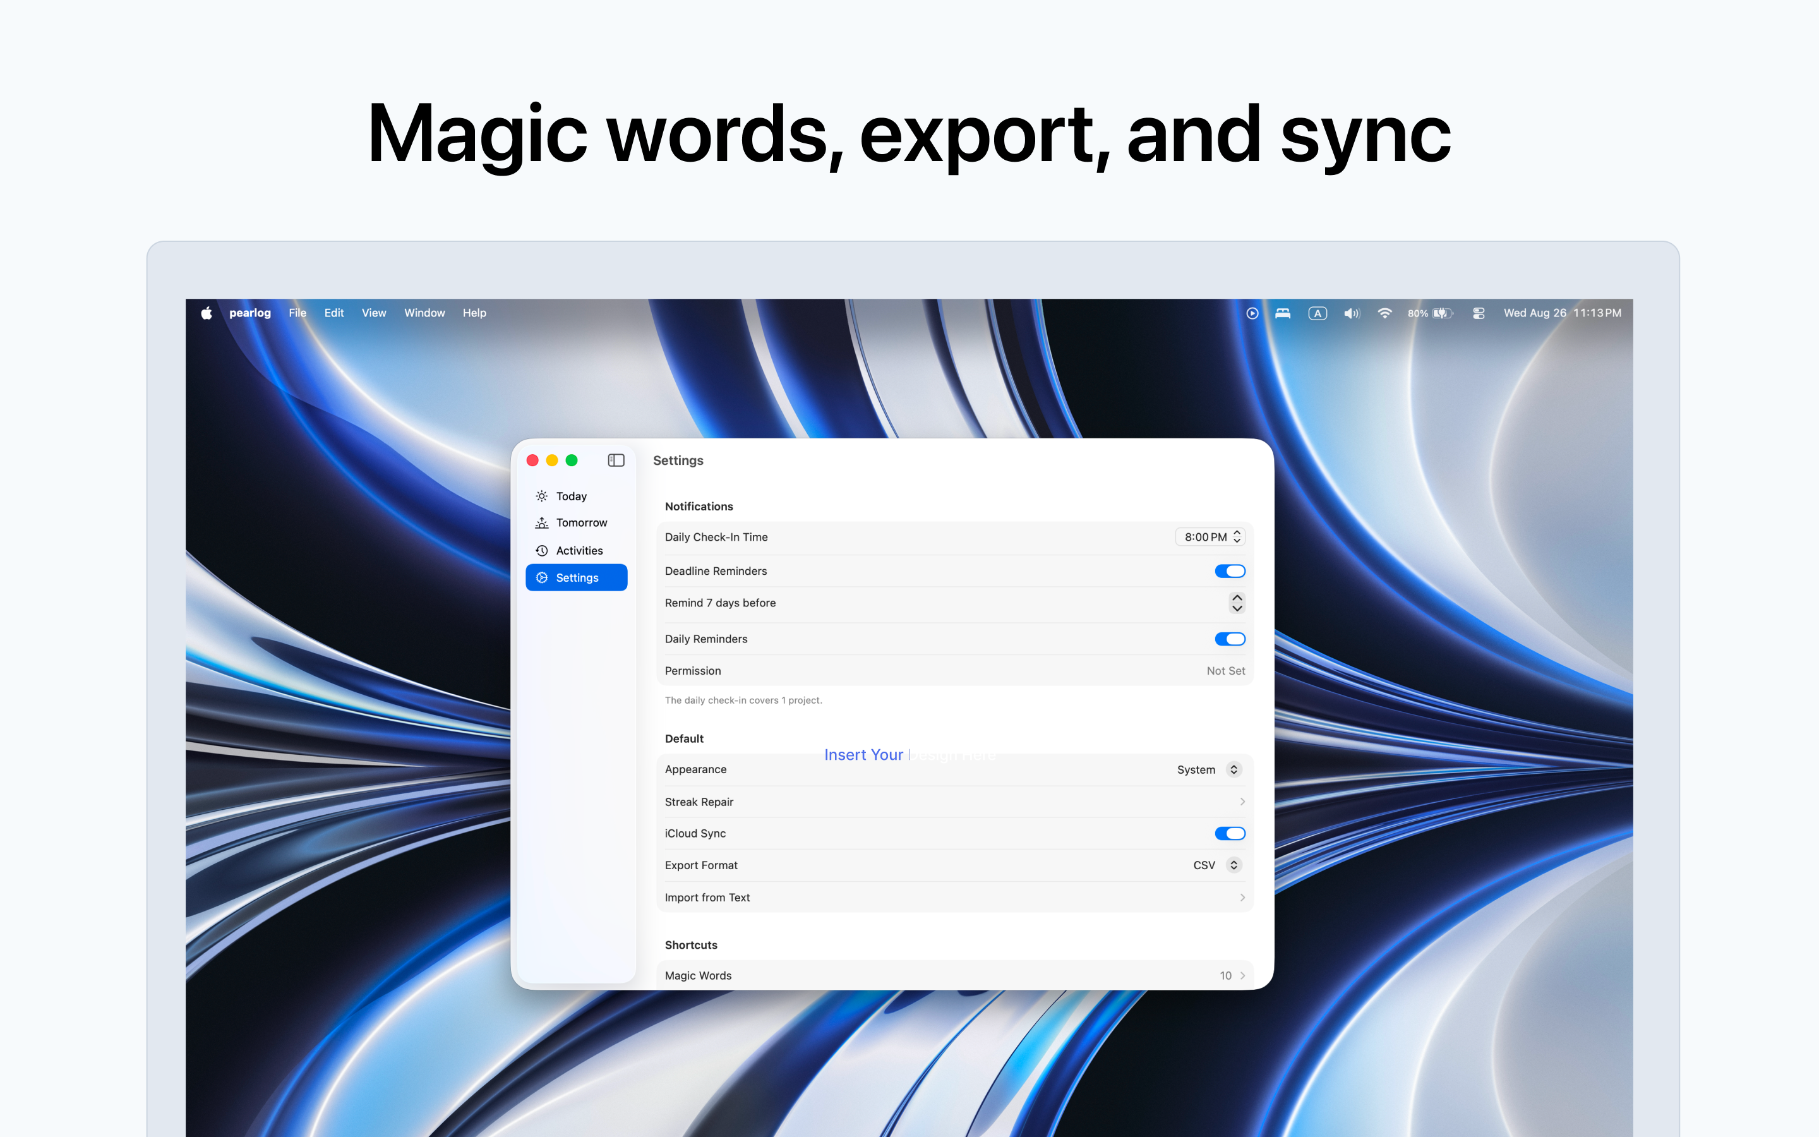Screen dimensions: 1819x1137
Task: Disable the Deadline Reminders switch
Action: click(x=1230, y=572)
